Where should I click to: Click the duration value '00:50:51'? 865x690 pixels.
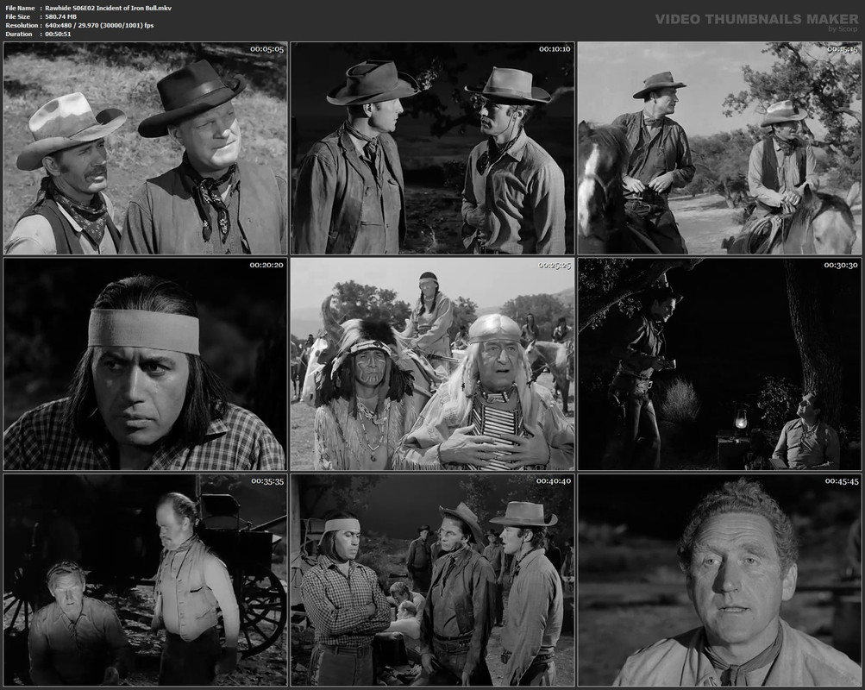coord(58,34)
